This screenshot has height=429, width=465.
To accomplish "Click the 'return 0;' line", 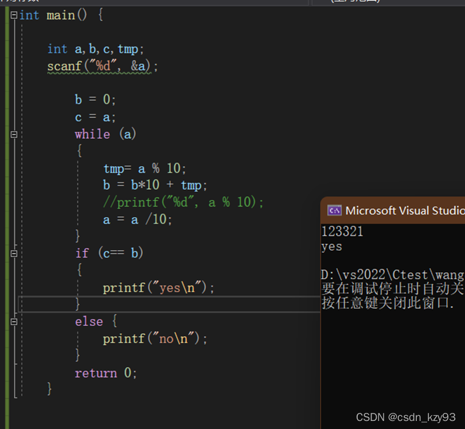I will coord(105,373).
